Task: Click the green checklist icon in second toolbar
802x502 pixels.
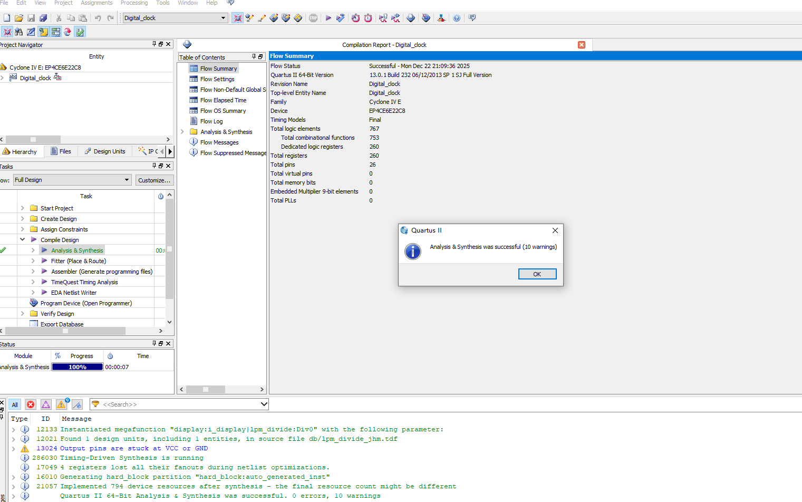Action: 80,32
